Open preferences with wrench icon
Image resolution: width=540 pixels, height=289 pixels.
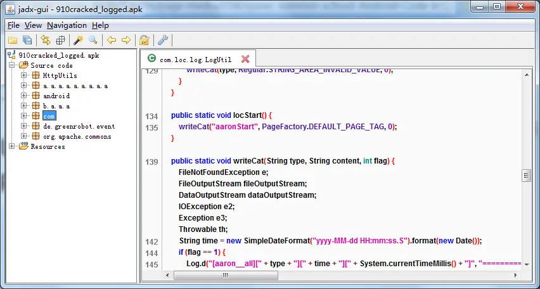coord(162,41)
